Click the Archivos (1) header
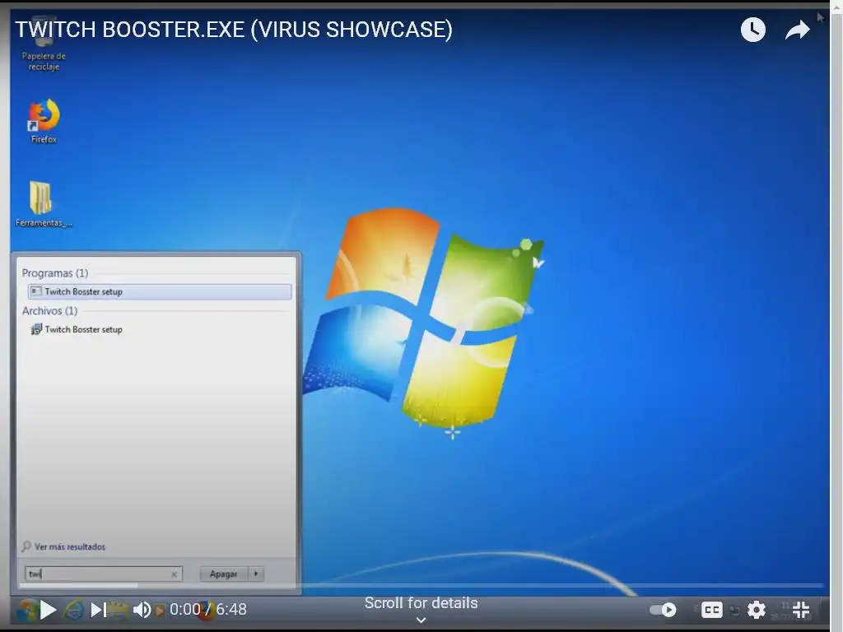 pyautogui.click(x=49, y=310)
